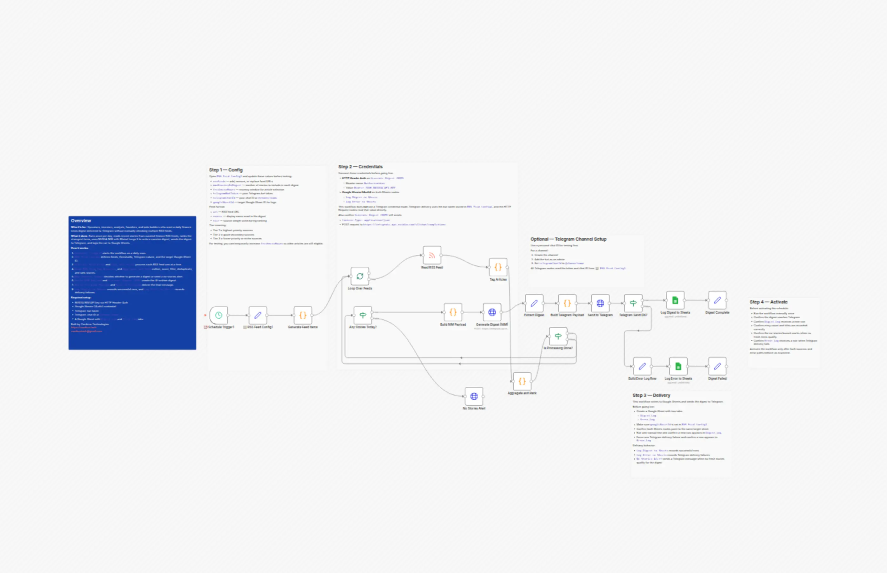Open the No Stories Alert node
Screen dimensions: 887x573
[474, 396]
